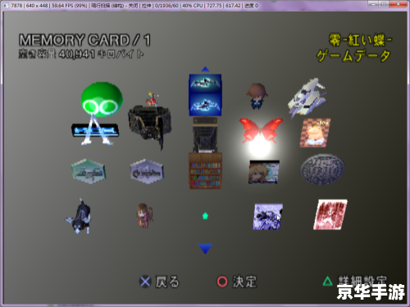This screenshot has height=307, width=410.
Task: Open the blue-purple picture tile save icon
Action: pos(267,217)
